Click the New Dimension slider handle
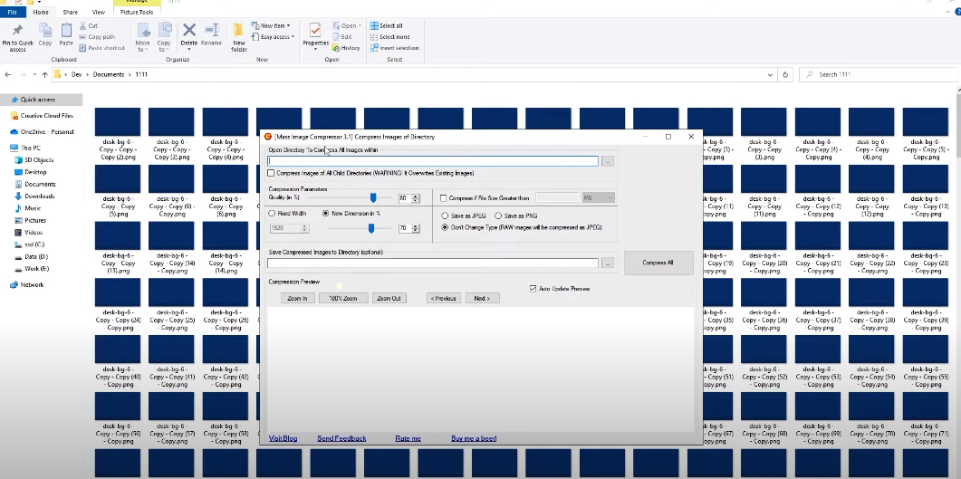The width and height of the screenshot is (961, 479). click(370, 228)
